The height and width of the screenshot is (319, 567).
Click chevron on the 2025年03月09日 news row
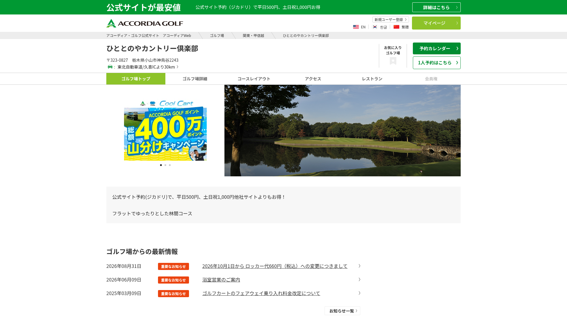coord(359,293)
